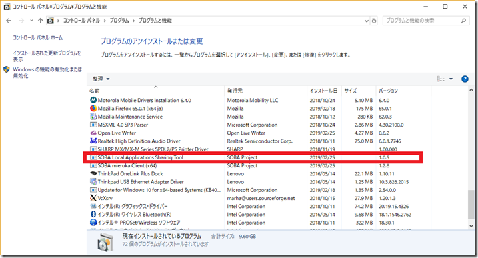Viewport: 478px width, 258px height.
Task: Click the SOBA Local Applications Sharing Tool icon
Action: pyautogui.click(x=93, y=157)
